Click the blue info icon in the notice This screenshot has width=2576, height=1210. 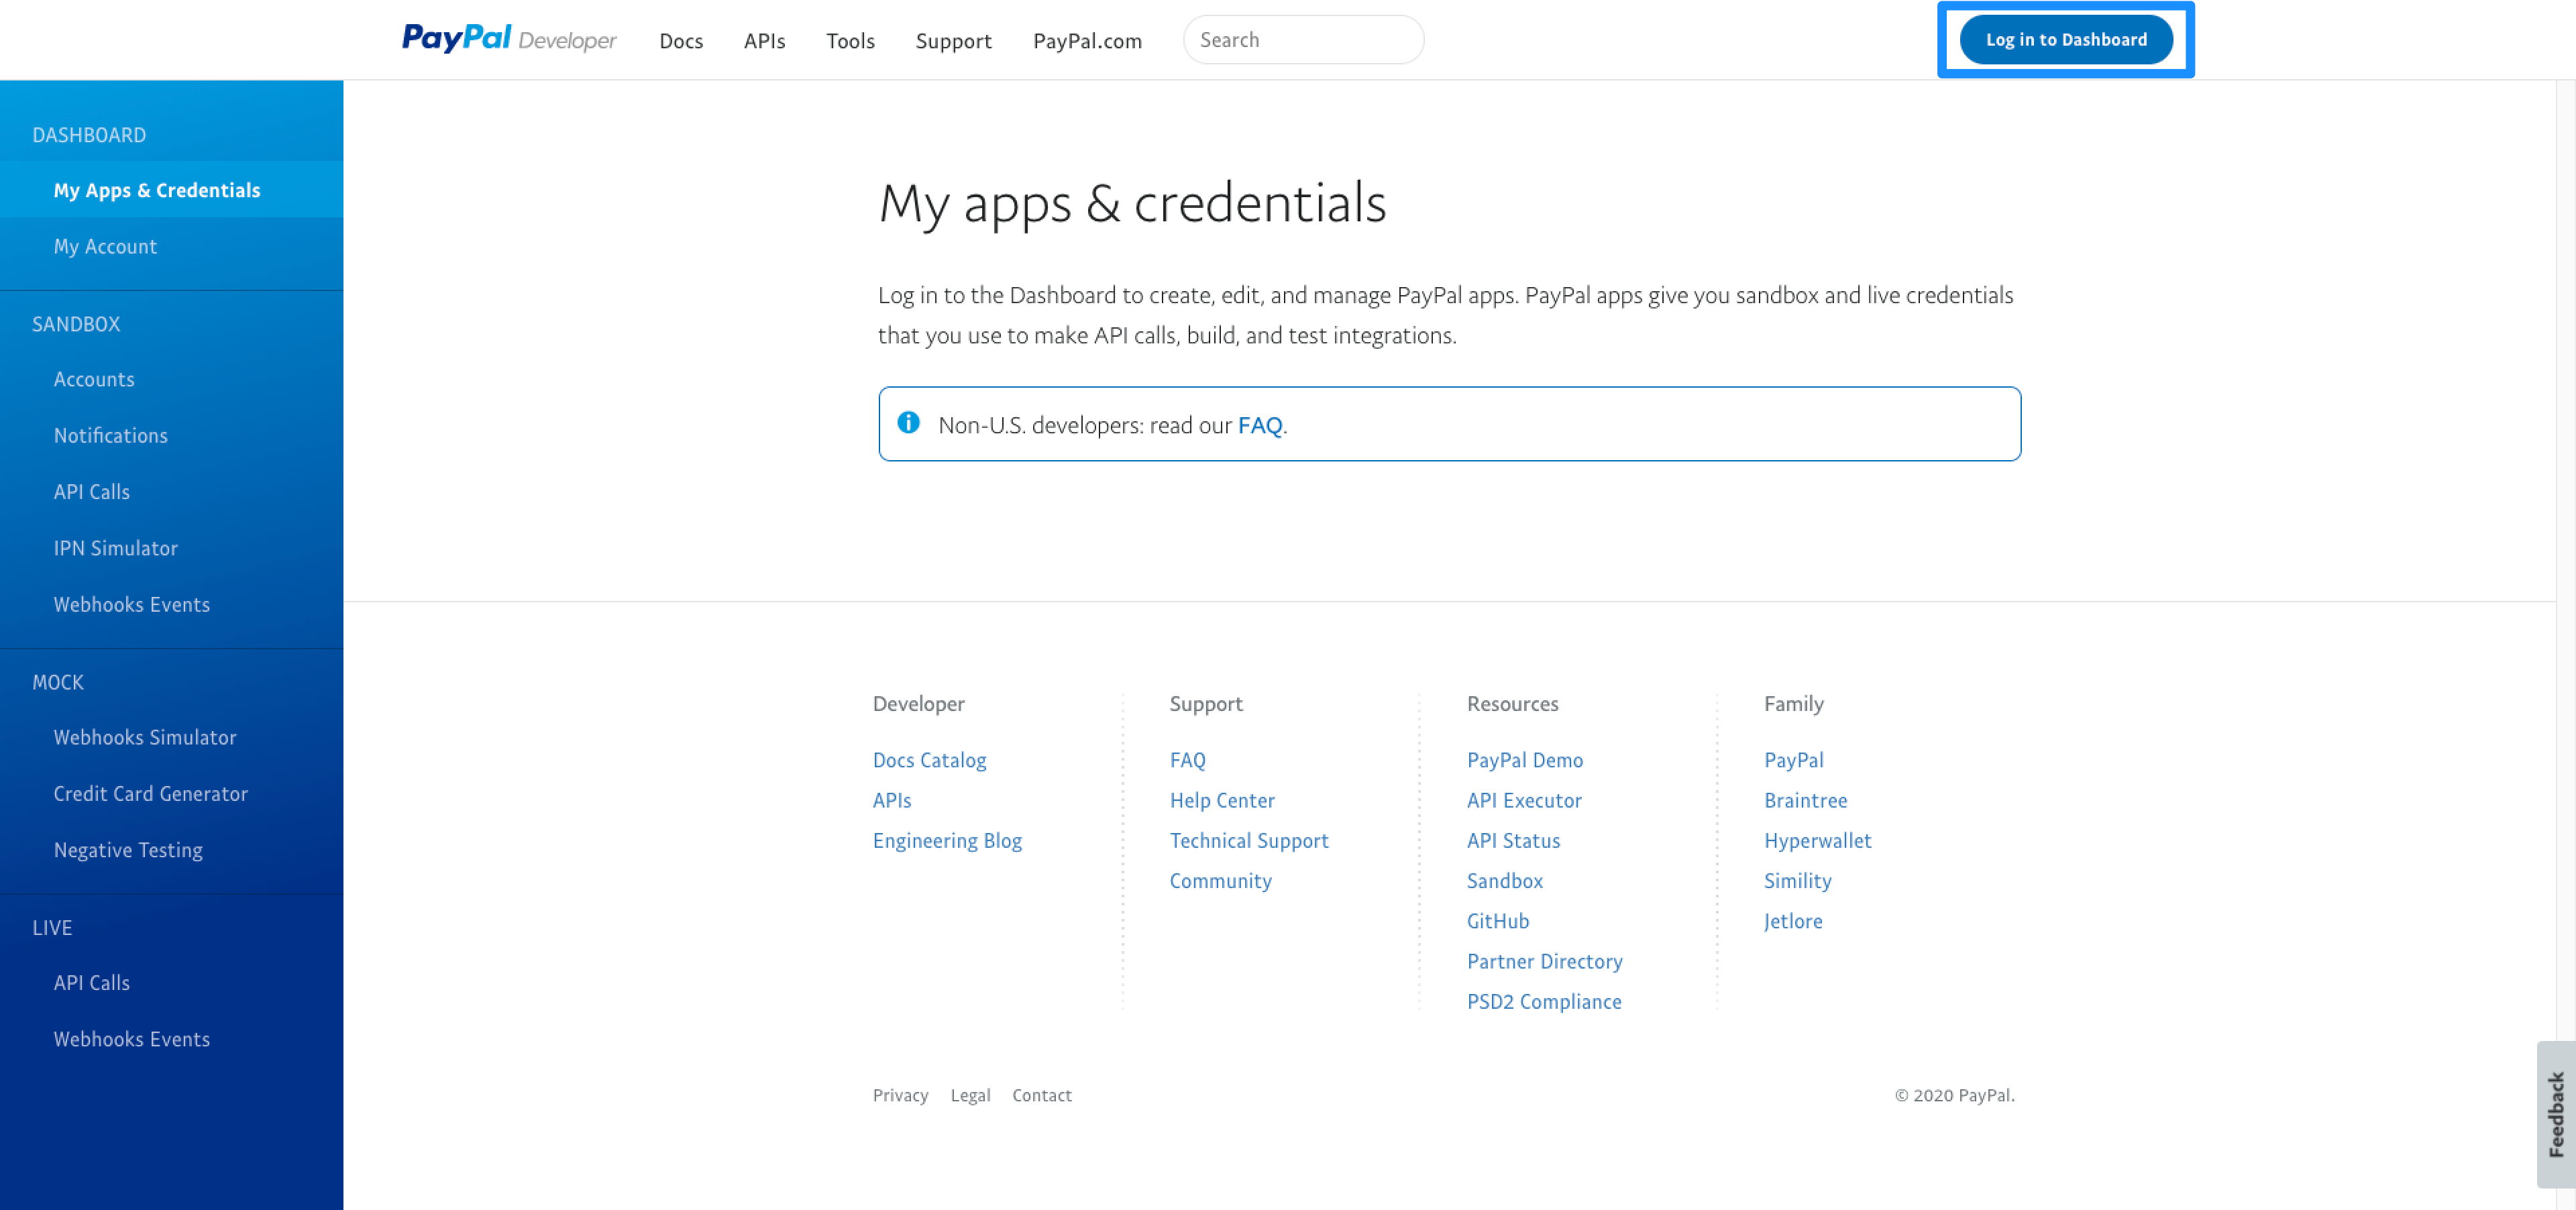pyautogui.click(x=908, y=422)
